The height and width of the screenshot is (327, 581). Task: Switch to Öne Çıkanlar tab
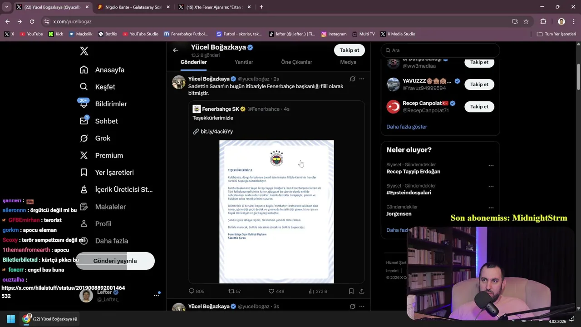pyautogui.click(x=296, y=62)
